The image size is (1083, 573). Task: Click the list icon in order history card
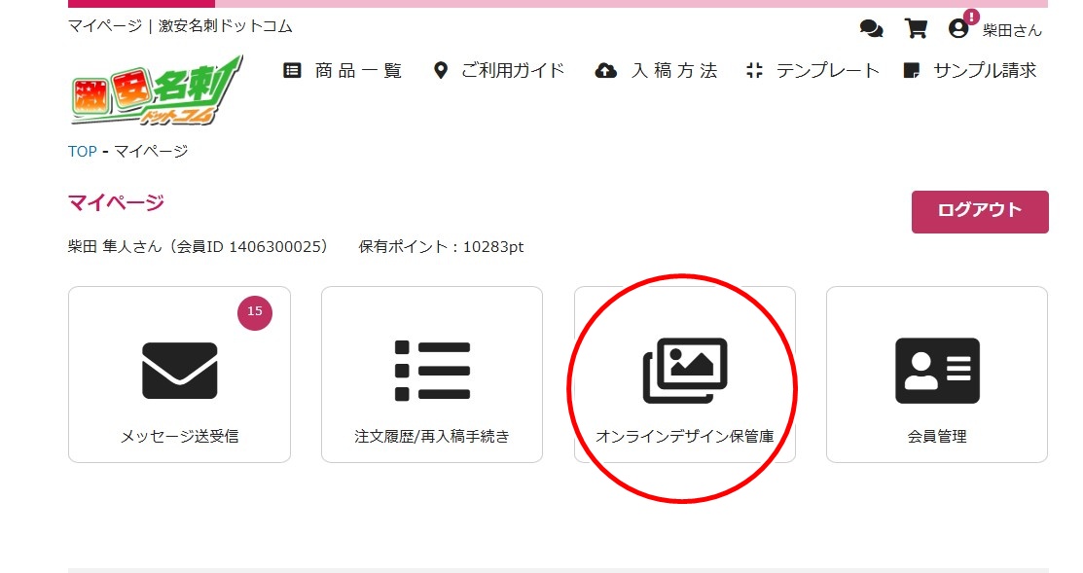point(432,371)
